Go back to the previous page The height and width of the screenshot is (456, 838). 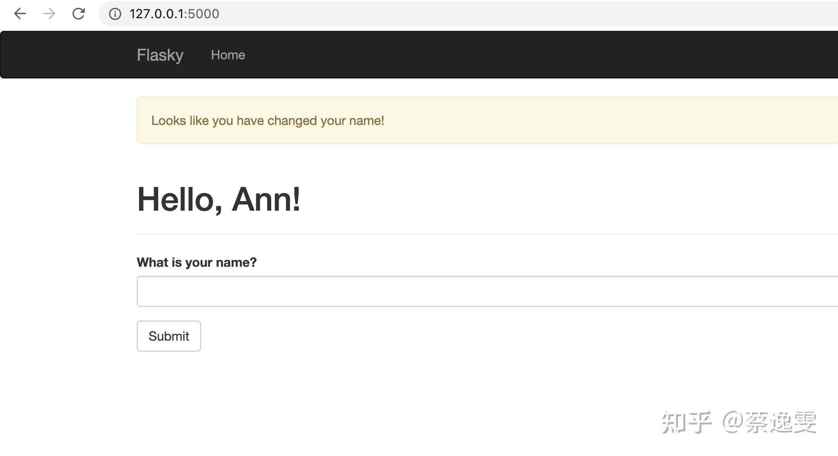coord(20,14)
